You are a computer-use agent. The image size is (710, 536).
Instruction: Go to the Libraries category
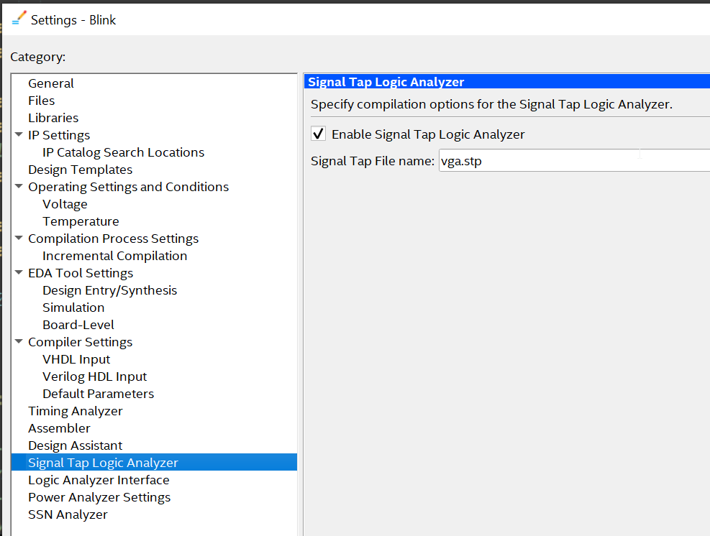tap(53, 118)
